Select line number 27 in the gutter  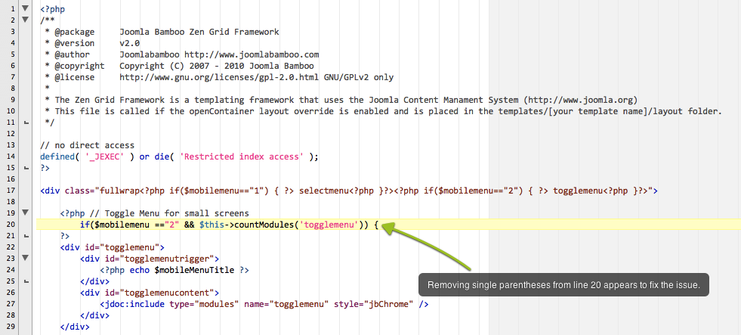(12, 304)
